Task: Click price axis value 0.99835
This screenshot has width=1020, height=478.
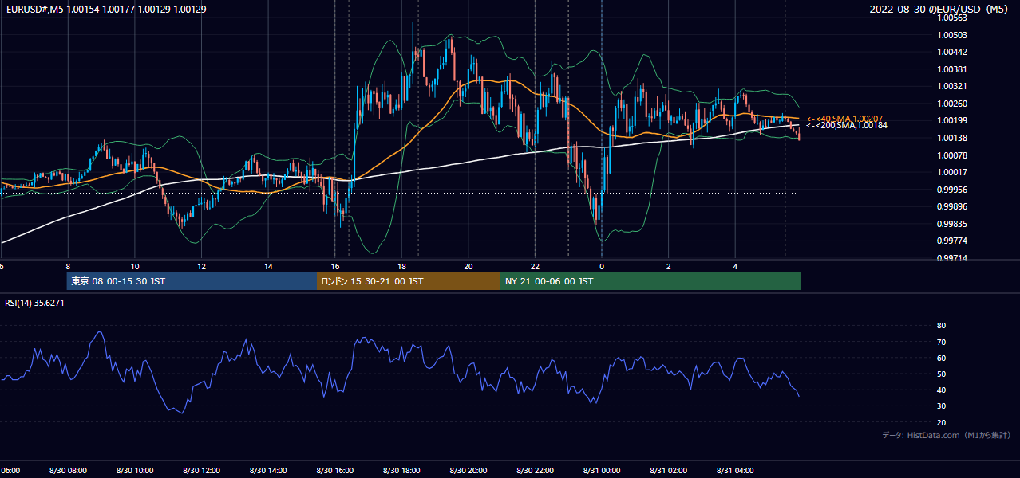Action: pos(953,225)
